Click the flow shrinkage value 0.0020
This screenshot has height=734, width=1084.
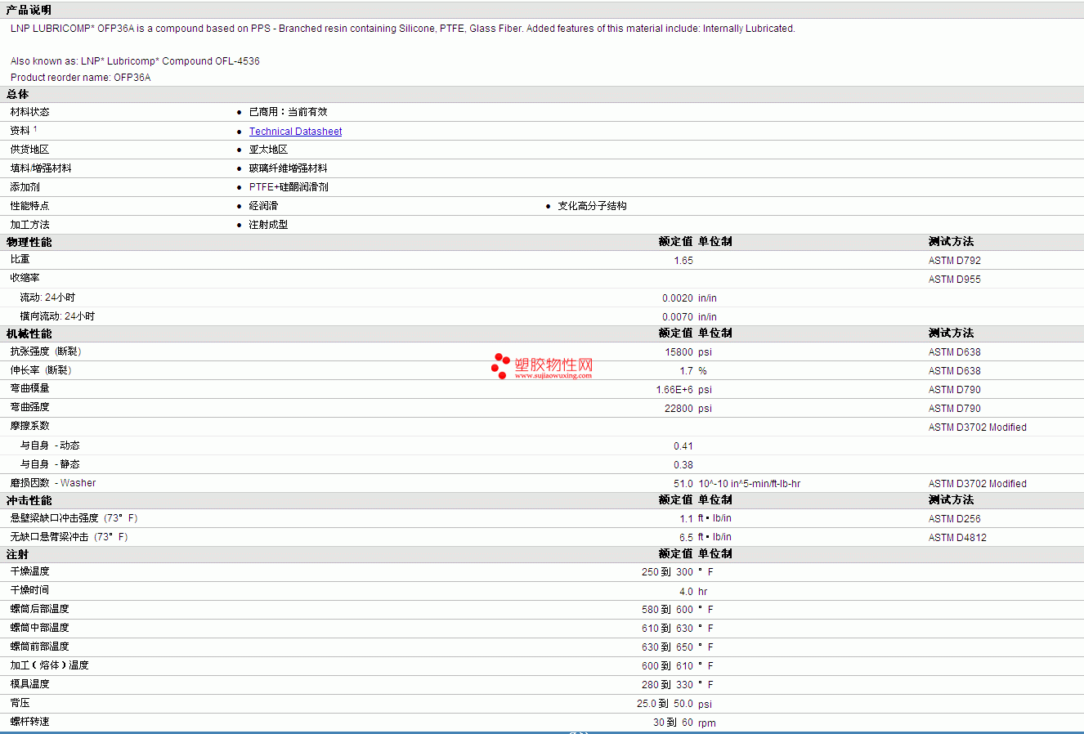[678, 298]
